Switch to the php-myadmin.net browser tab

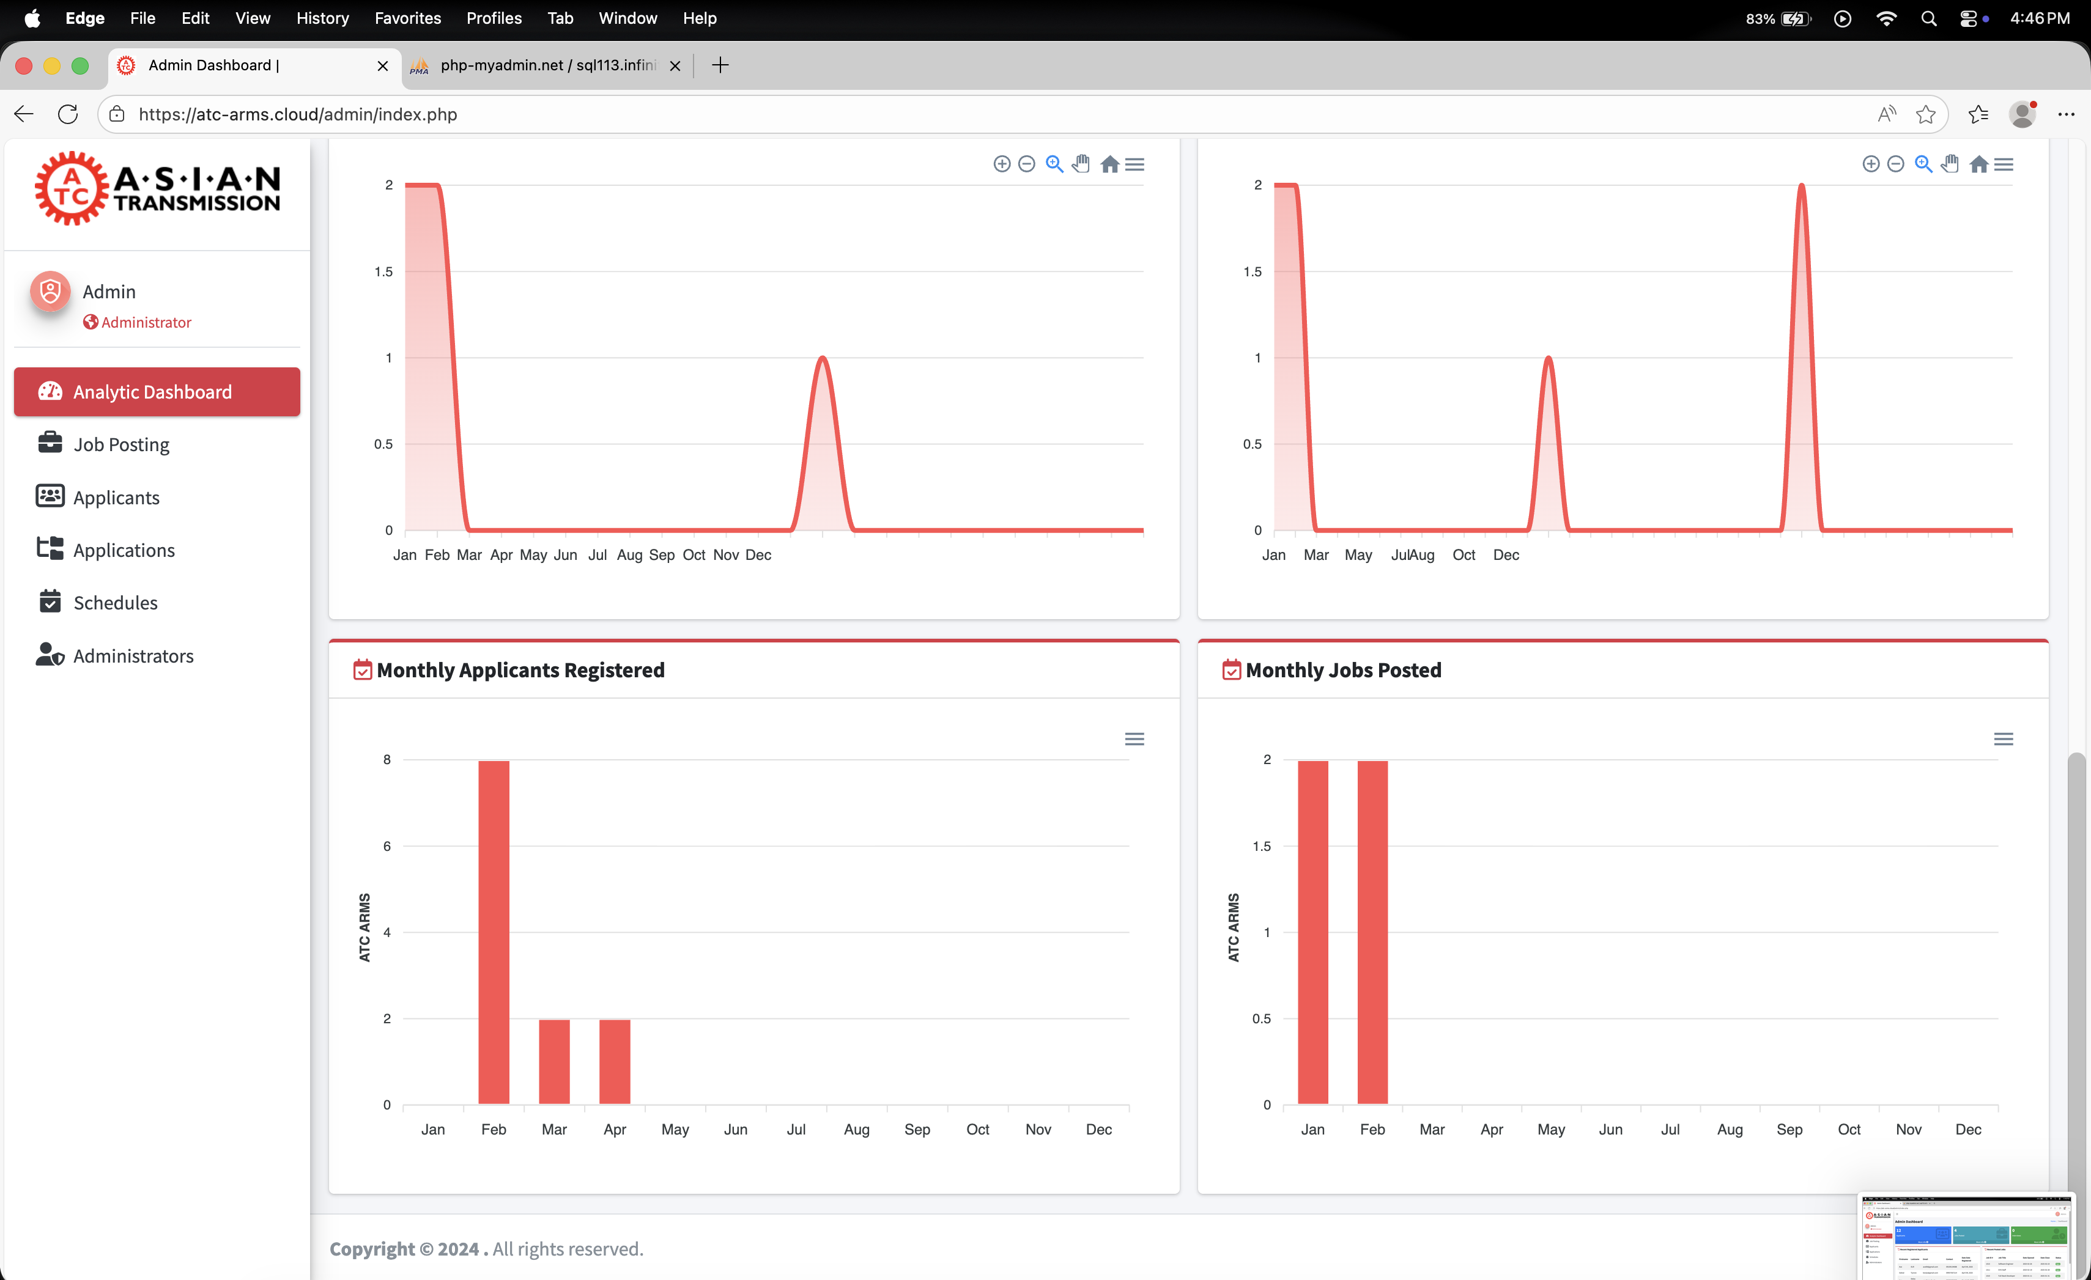[x=547, y=65]
